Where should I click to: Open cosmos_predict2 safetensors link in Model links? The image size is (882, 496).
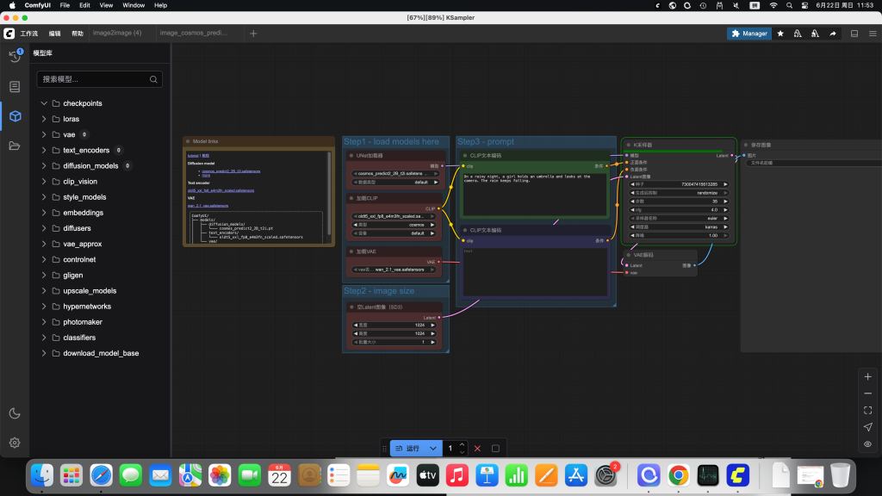coord(231,171)
